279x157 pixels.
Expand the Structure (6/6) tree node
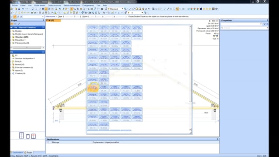coord(11,37)
